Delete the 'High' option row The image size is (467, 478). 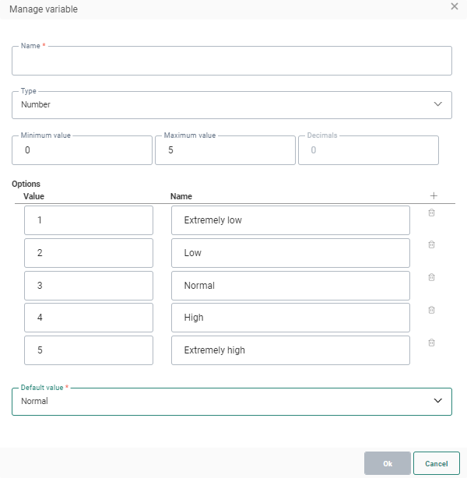tap(431, 310)
